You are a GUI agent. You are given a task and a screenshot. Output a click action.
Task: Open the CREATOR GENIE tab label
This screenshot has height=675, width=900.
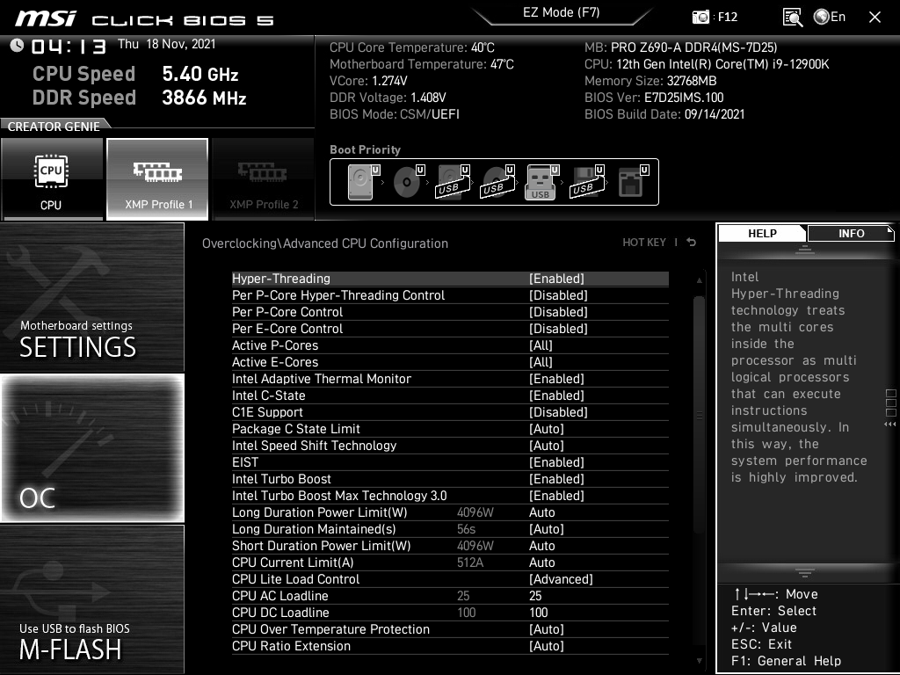[x=54, y=127]
